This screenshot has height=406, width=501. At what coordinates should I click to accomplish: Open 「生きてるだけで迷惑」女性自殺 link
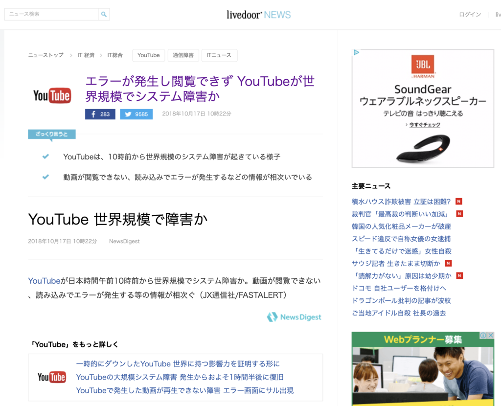click(402, 251)
